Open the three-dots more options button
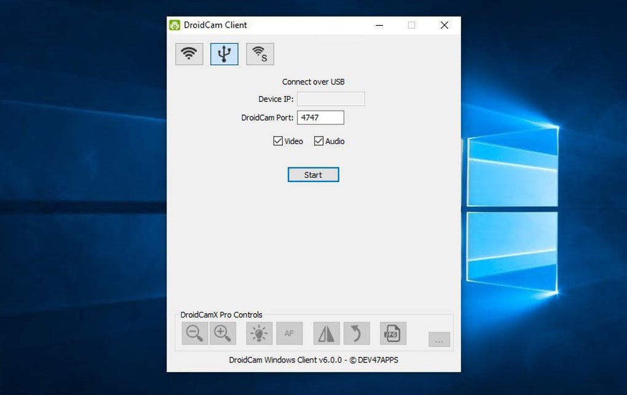 click(x=439, y=340)
